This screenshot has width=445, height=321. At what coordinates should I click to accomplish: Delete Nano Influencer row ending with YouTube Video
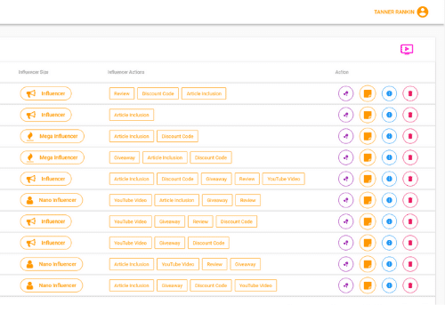[x=410, y=285]
